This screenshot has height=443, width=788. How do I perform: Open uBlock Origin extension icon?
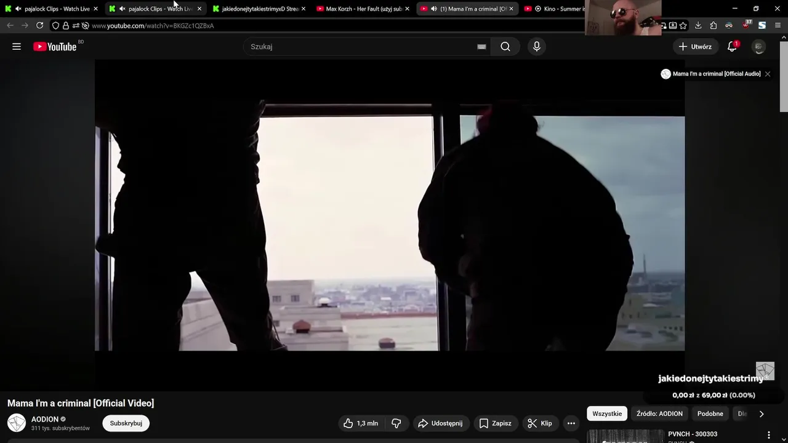[746, 25]
